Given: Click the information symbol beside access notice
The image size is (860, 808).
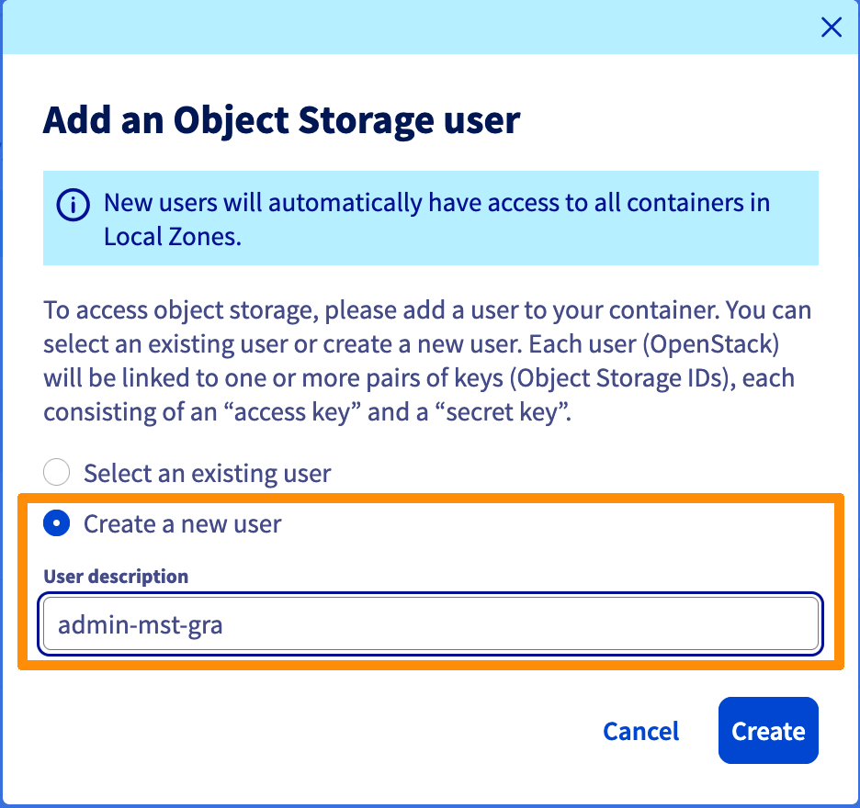Looking at the screenshot, I should [73, 205].
